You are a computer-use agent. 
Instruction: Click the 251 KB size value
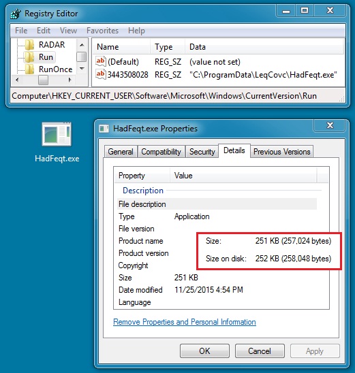pyautogui.click(x=186, y=278)
